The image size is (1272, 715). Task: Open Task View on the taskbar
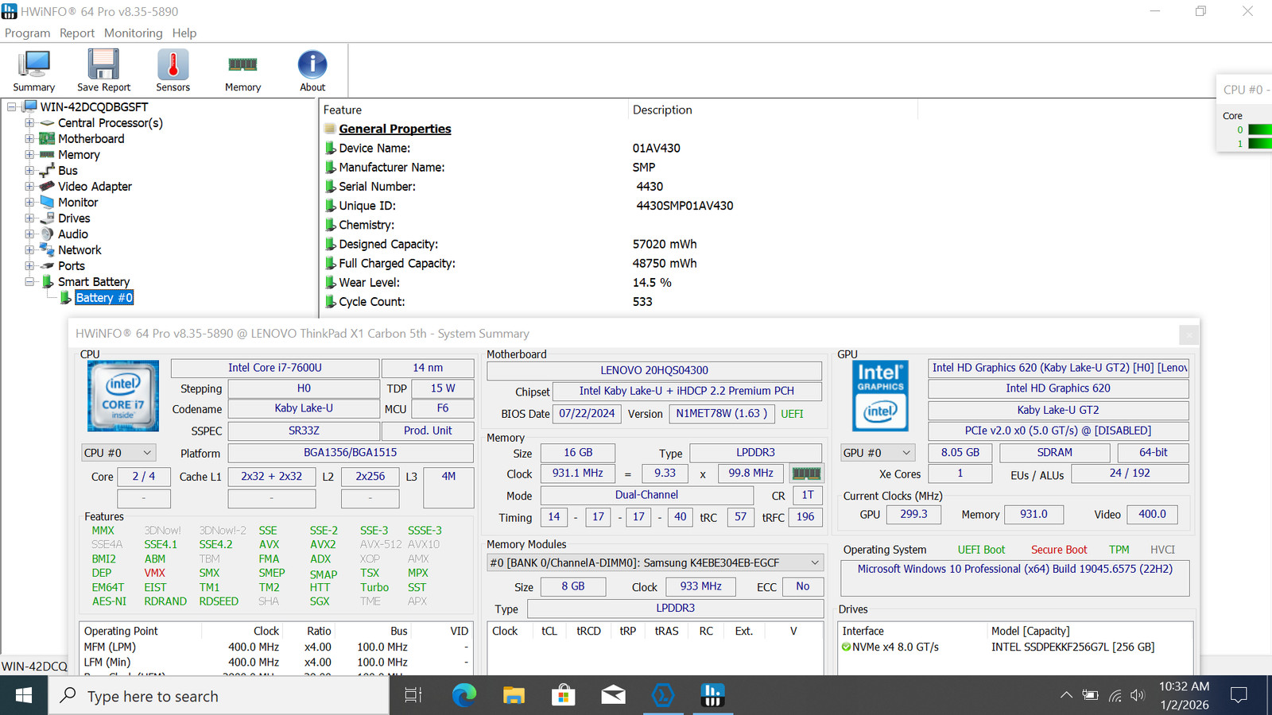click(413, 696)
